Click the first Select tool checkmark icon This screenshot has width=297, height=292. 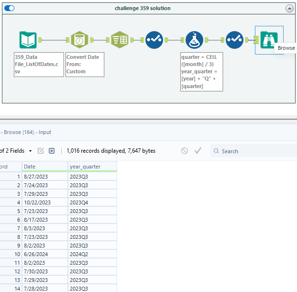pos(154,40)
